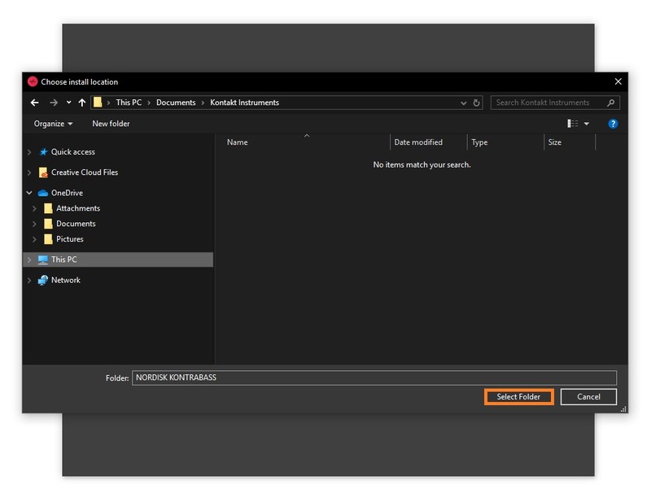Click the Back navigation arrow

pos(34,103)
